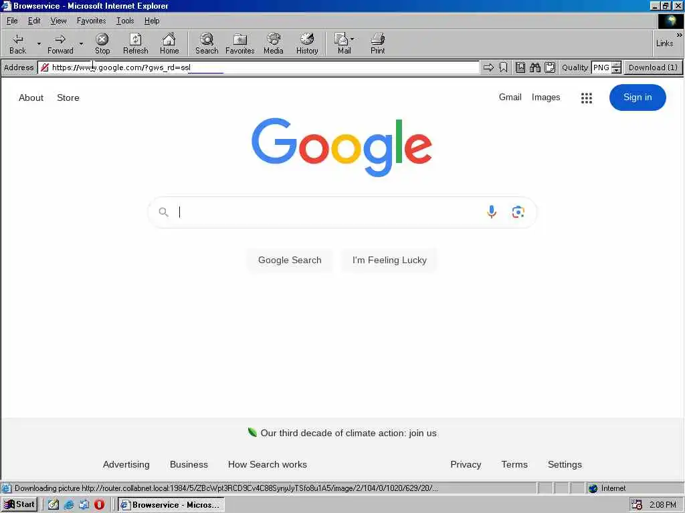Viewport: 685px width, 513px height.
Task: Click I'm Feeling Lucky
Action: (389, 260)
